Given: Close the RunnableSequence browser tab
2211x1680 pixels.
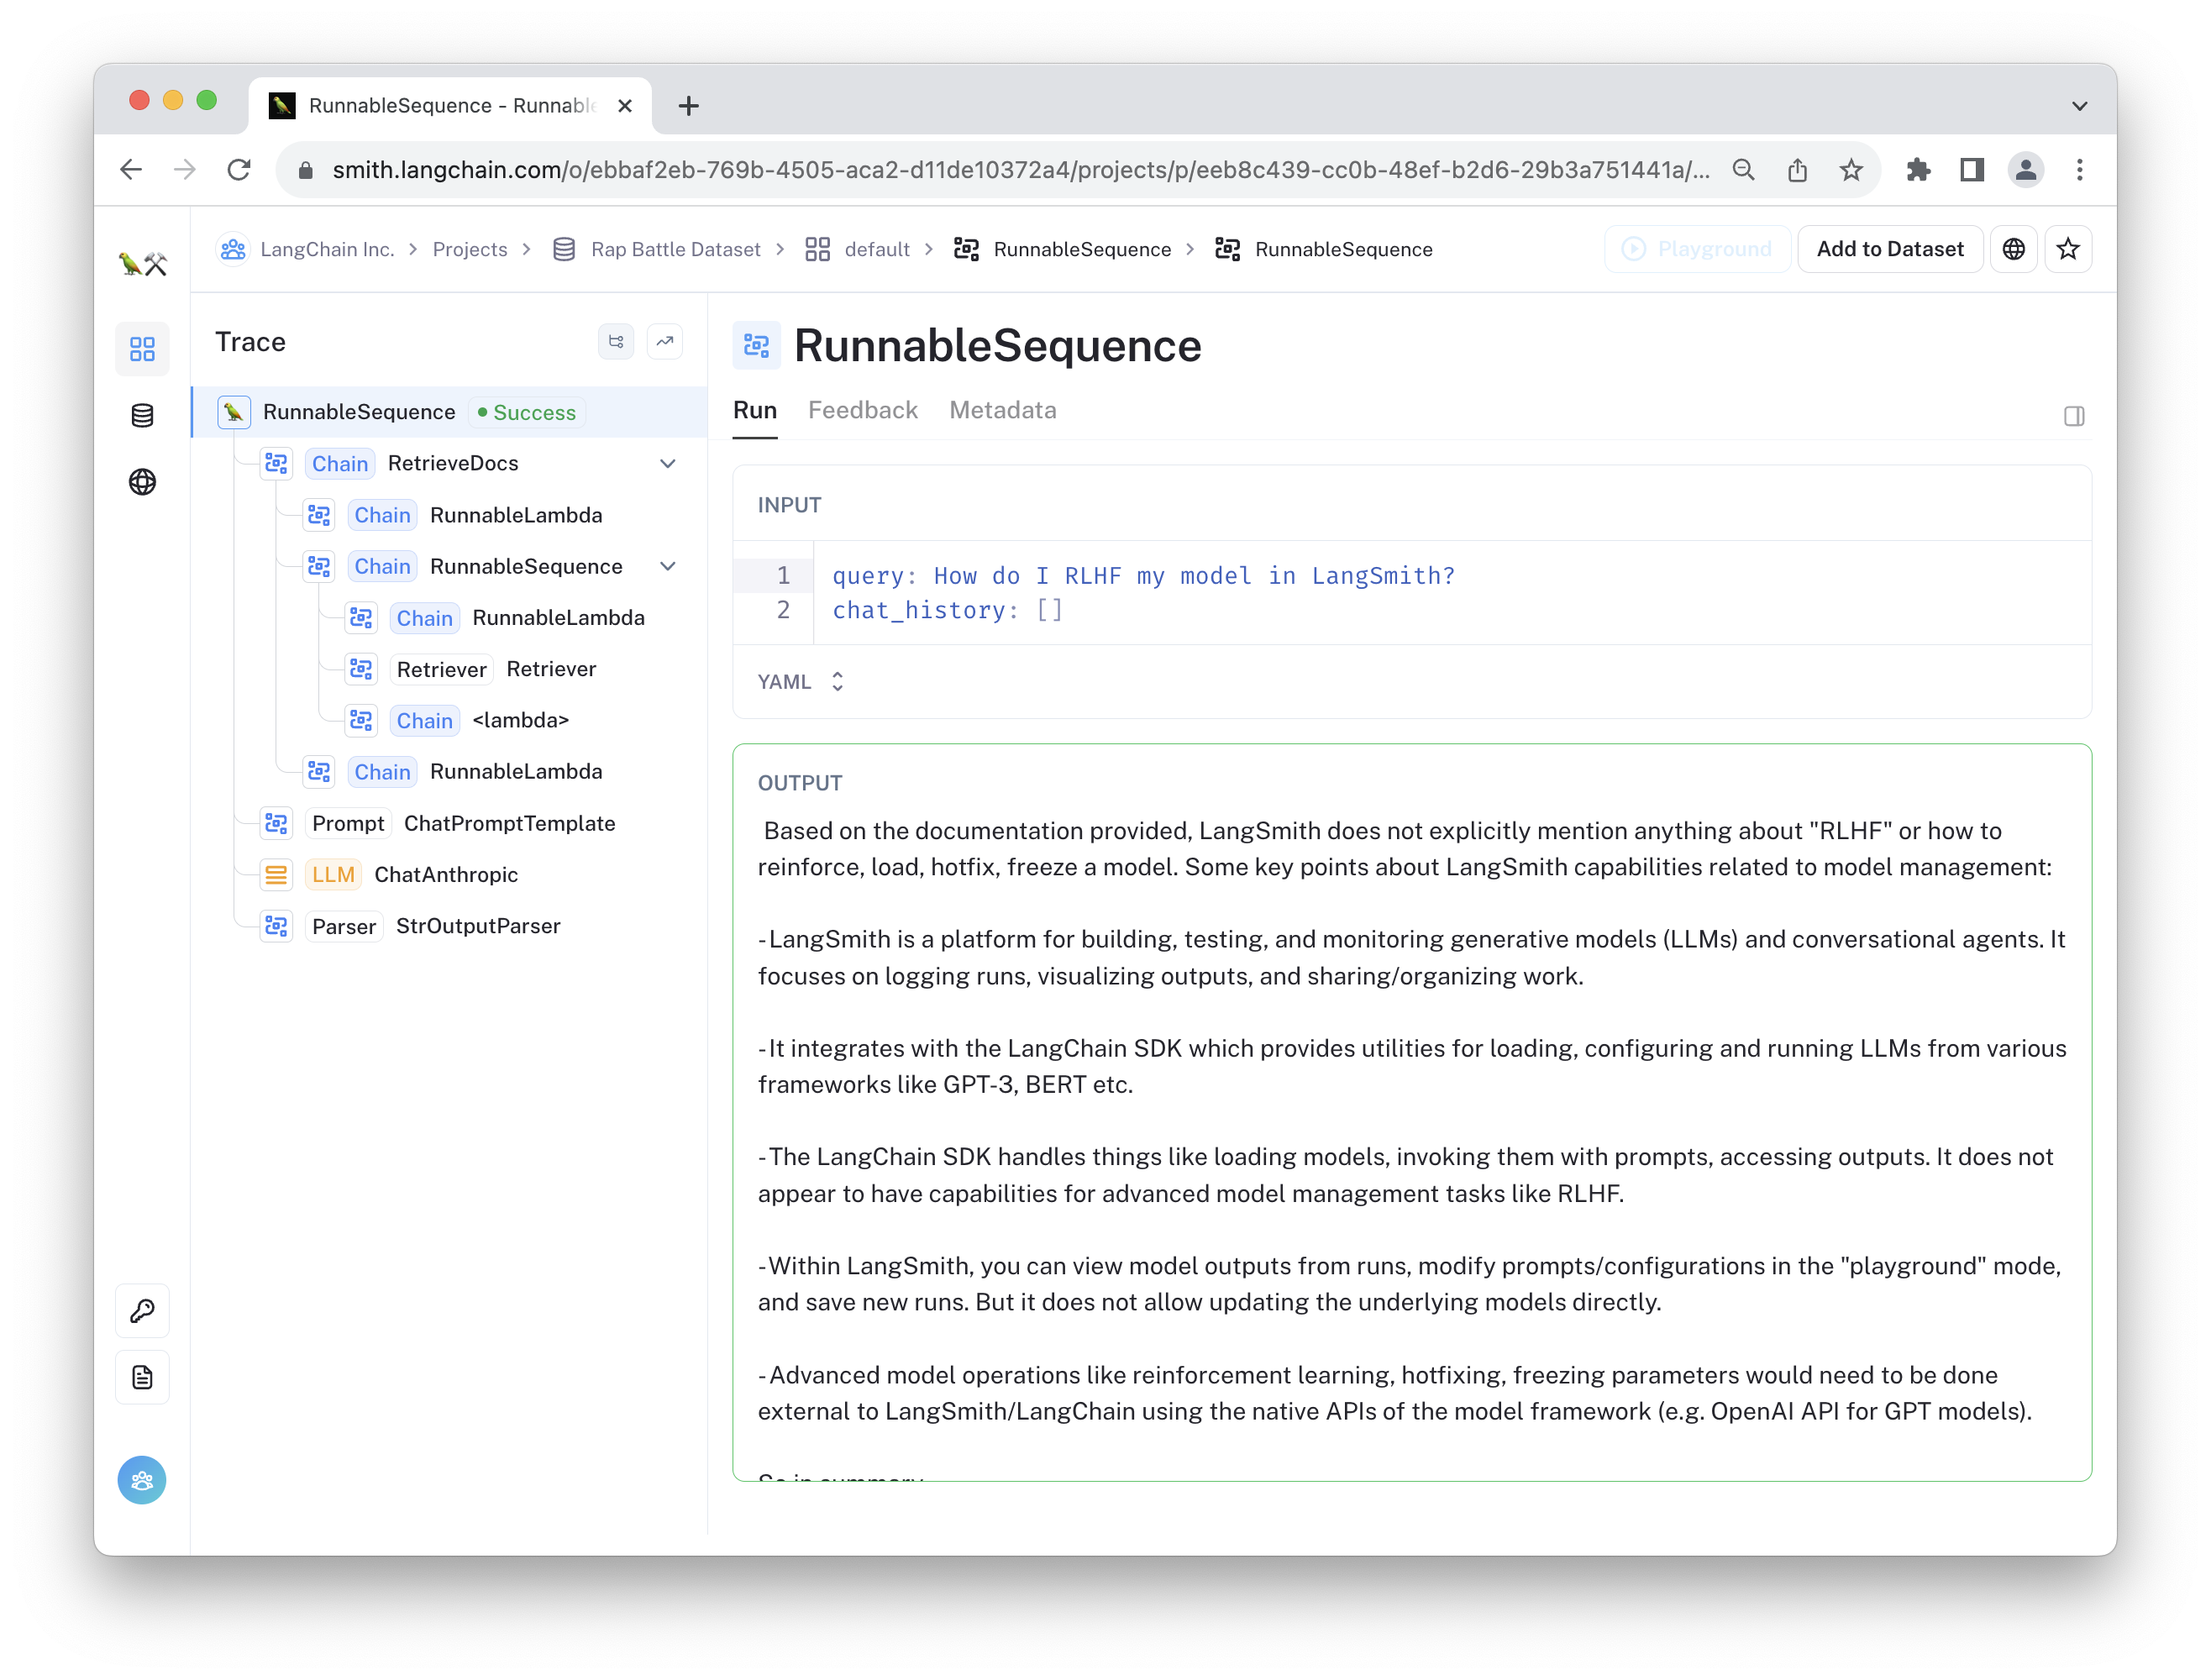Looking at the screenshot, I should coord(625,106).
